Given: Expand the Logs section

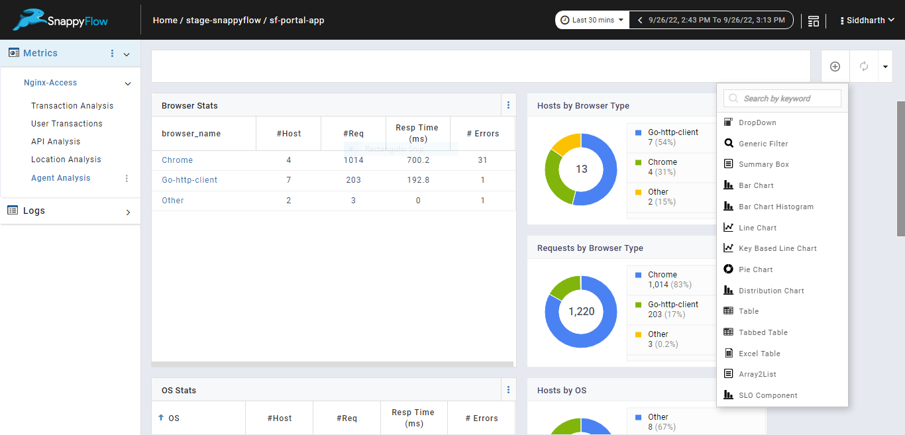Looking at the screenshot, I should pos(128,212).
